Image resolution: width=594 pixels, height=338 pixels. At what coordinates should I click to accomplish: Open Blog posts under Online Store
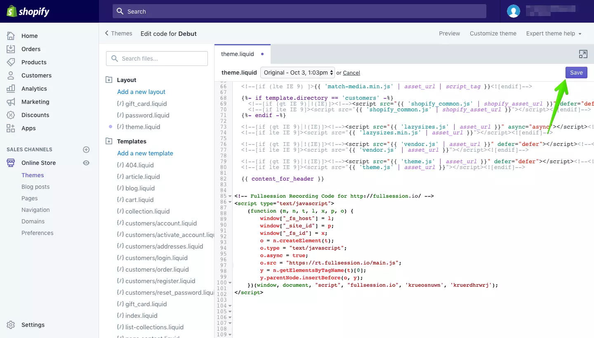pyautogui.click(x=35, y=187)
